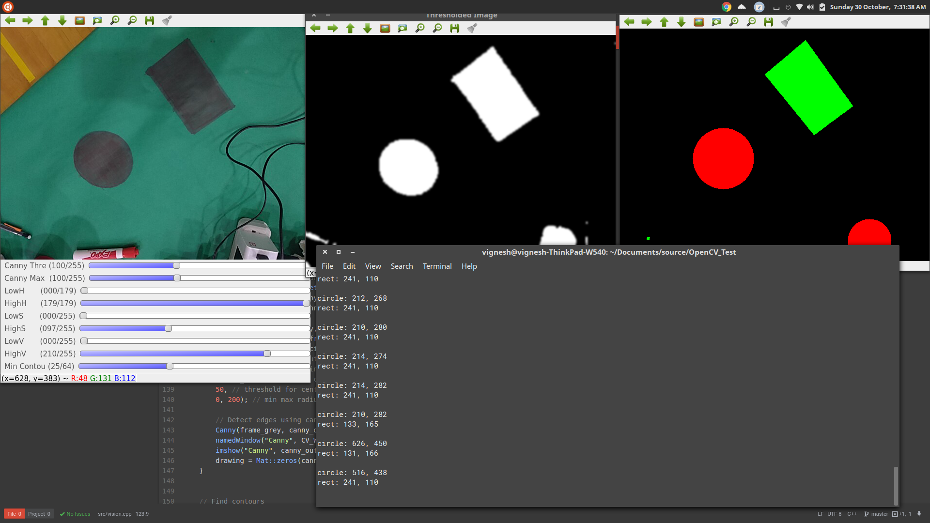Screen dimensions: 930x523
Task: Click the HighS slider handle
Action: 168,328
